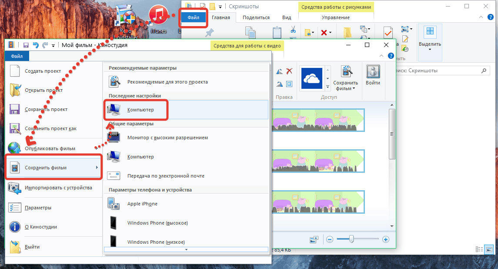Open Help in the Movie Maker window

[x=391, y=56]
